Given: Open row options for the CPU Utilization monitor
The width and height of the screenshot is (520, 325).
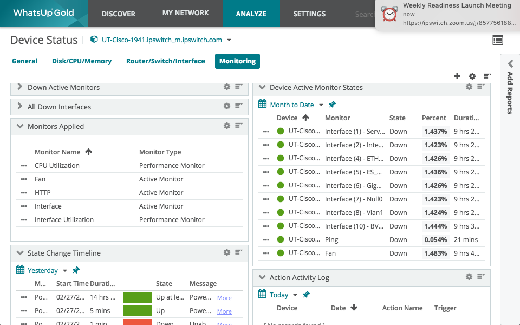Looking at the screenshot, I should tap(24, 166).
